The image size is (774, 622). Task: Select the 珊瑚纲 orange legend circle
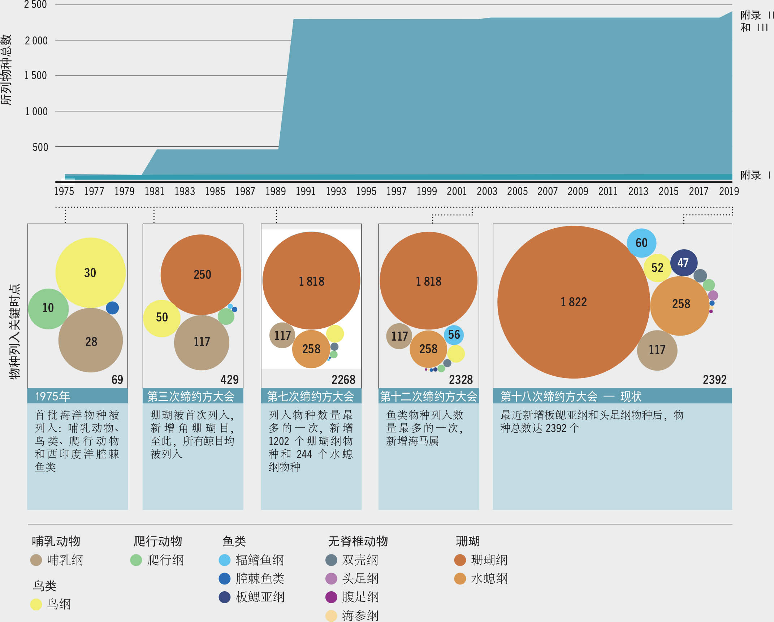coord(461,561)
